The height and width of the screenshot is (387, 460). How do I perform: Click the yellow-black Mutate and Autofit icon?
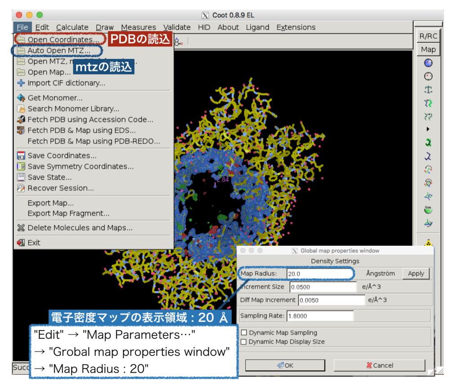click(429, 243)
